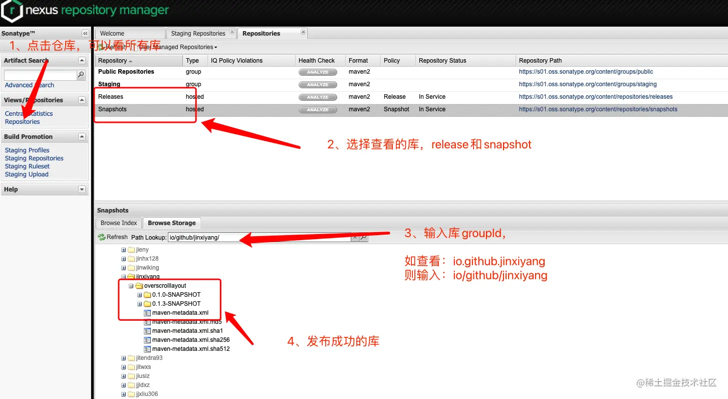The image size is (728, 399).
Task: Select the jjldxz tree node
Action: tap(142, 385)
